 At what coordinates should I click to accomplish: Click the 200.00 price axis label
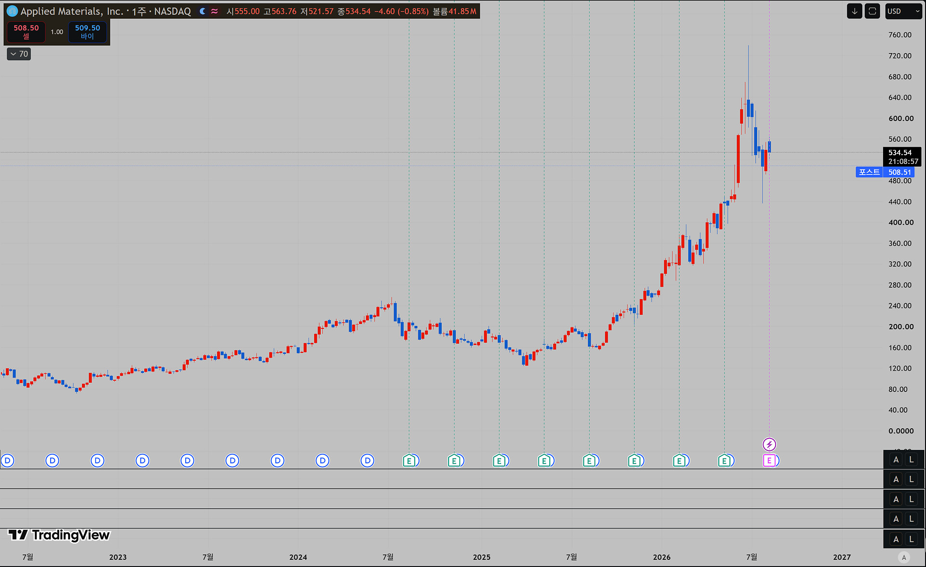[901, 326]
